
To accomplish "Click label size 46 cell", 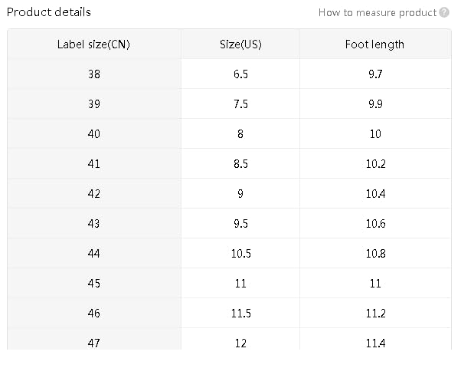I will [x=94, y=314].
